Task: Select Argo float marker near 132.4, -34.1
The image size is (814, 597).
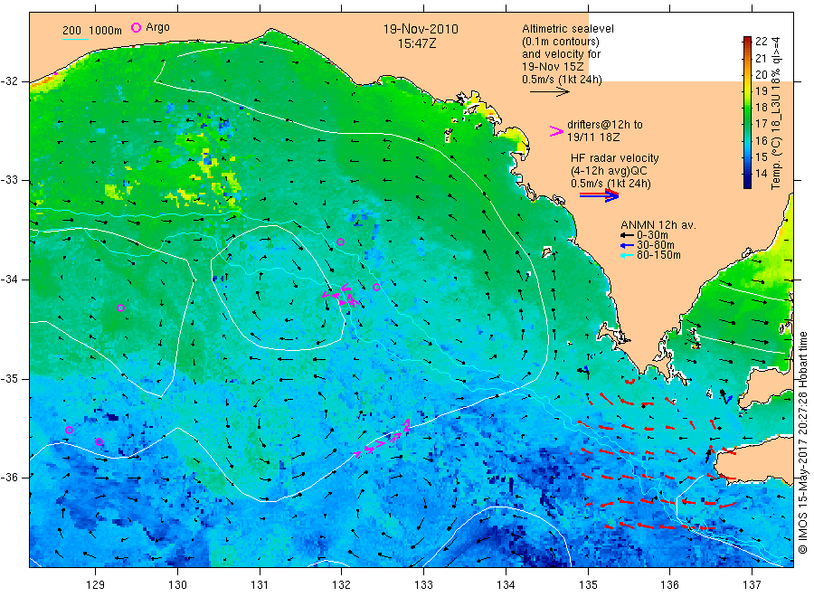Action: pyautogui.click(x=376, y=287)
